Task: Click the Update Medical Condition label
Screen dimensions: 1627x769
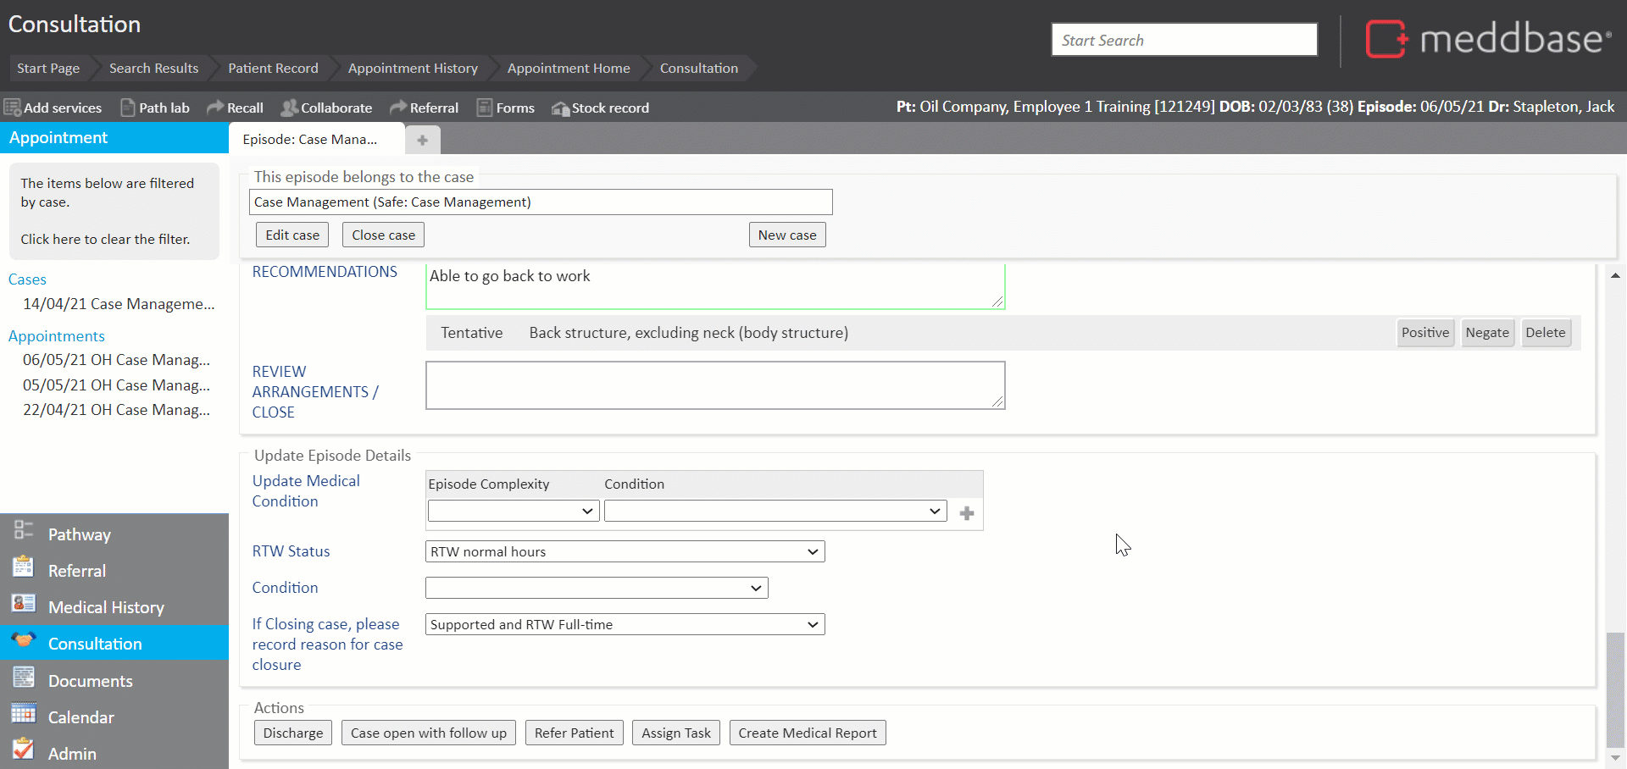Action: (x=306, y=490)
